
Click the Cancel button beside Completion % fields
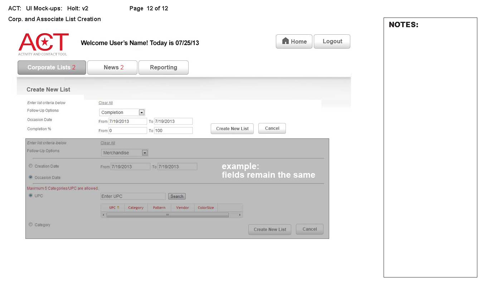272,128
